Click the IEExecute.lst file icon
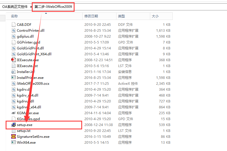Screen dimensions: 227x151 (x=14, y=66)
